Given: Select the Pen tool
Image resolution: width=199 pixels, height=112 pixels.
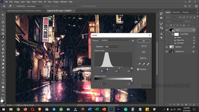Looking at the screenshot, I should click(x=3, y=72).
